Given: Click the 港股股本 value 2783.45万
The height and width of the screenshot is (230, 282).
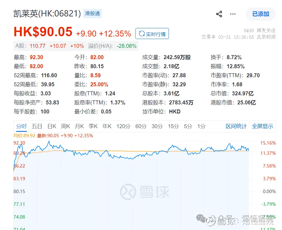Looking at the screenshot, I should (x=181, y=102).
